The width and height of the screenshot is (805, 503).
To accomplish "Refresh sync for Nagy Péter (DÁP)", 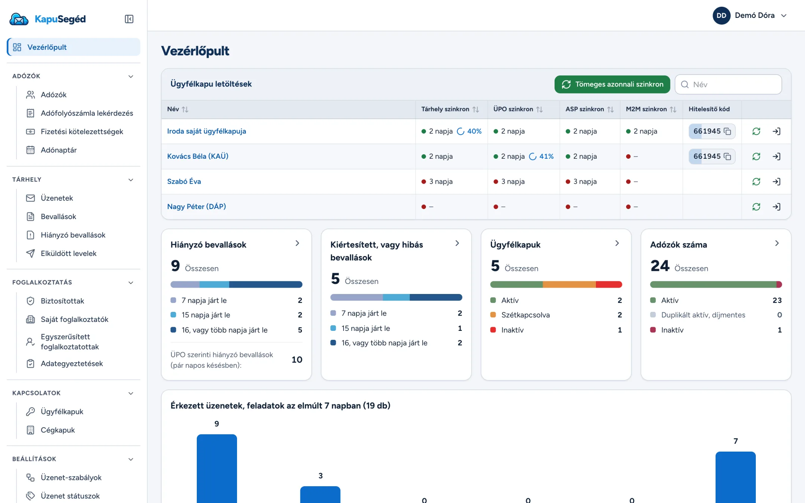I will 756,207.
